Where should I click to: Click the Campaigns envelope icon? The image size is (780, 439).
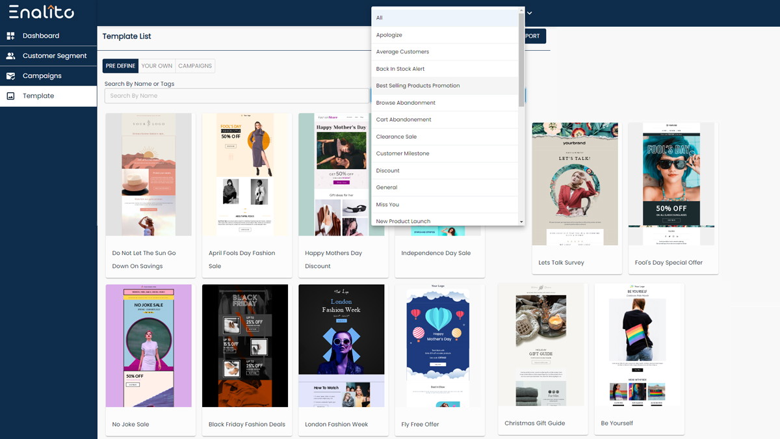coord(10,76)
